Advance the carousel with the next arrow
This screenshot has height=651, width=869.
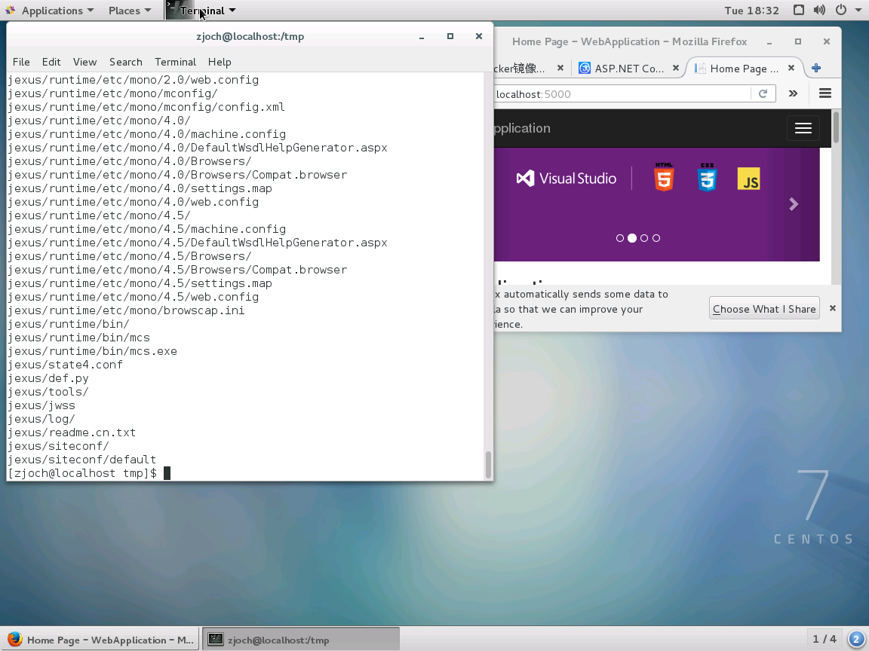pos(793,203)
